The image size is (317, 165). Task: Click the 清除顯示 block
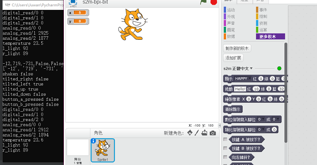tap(233, 109)
